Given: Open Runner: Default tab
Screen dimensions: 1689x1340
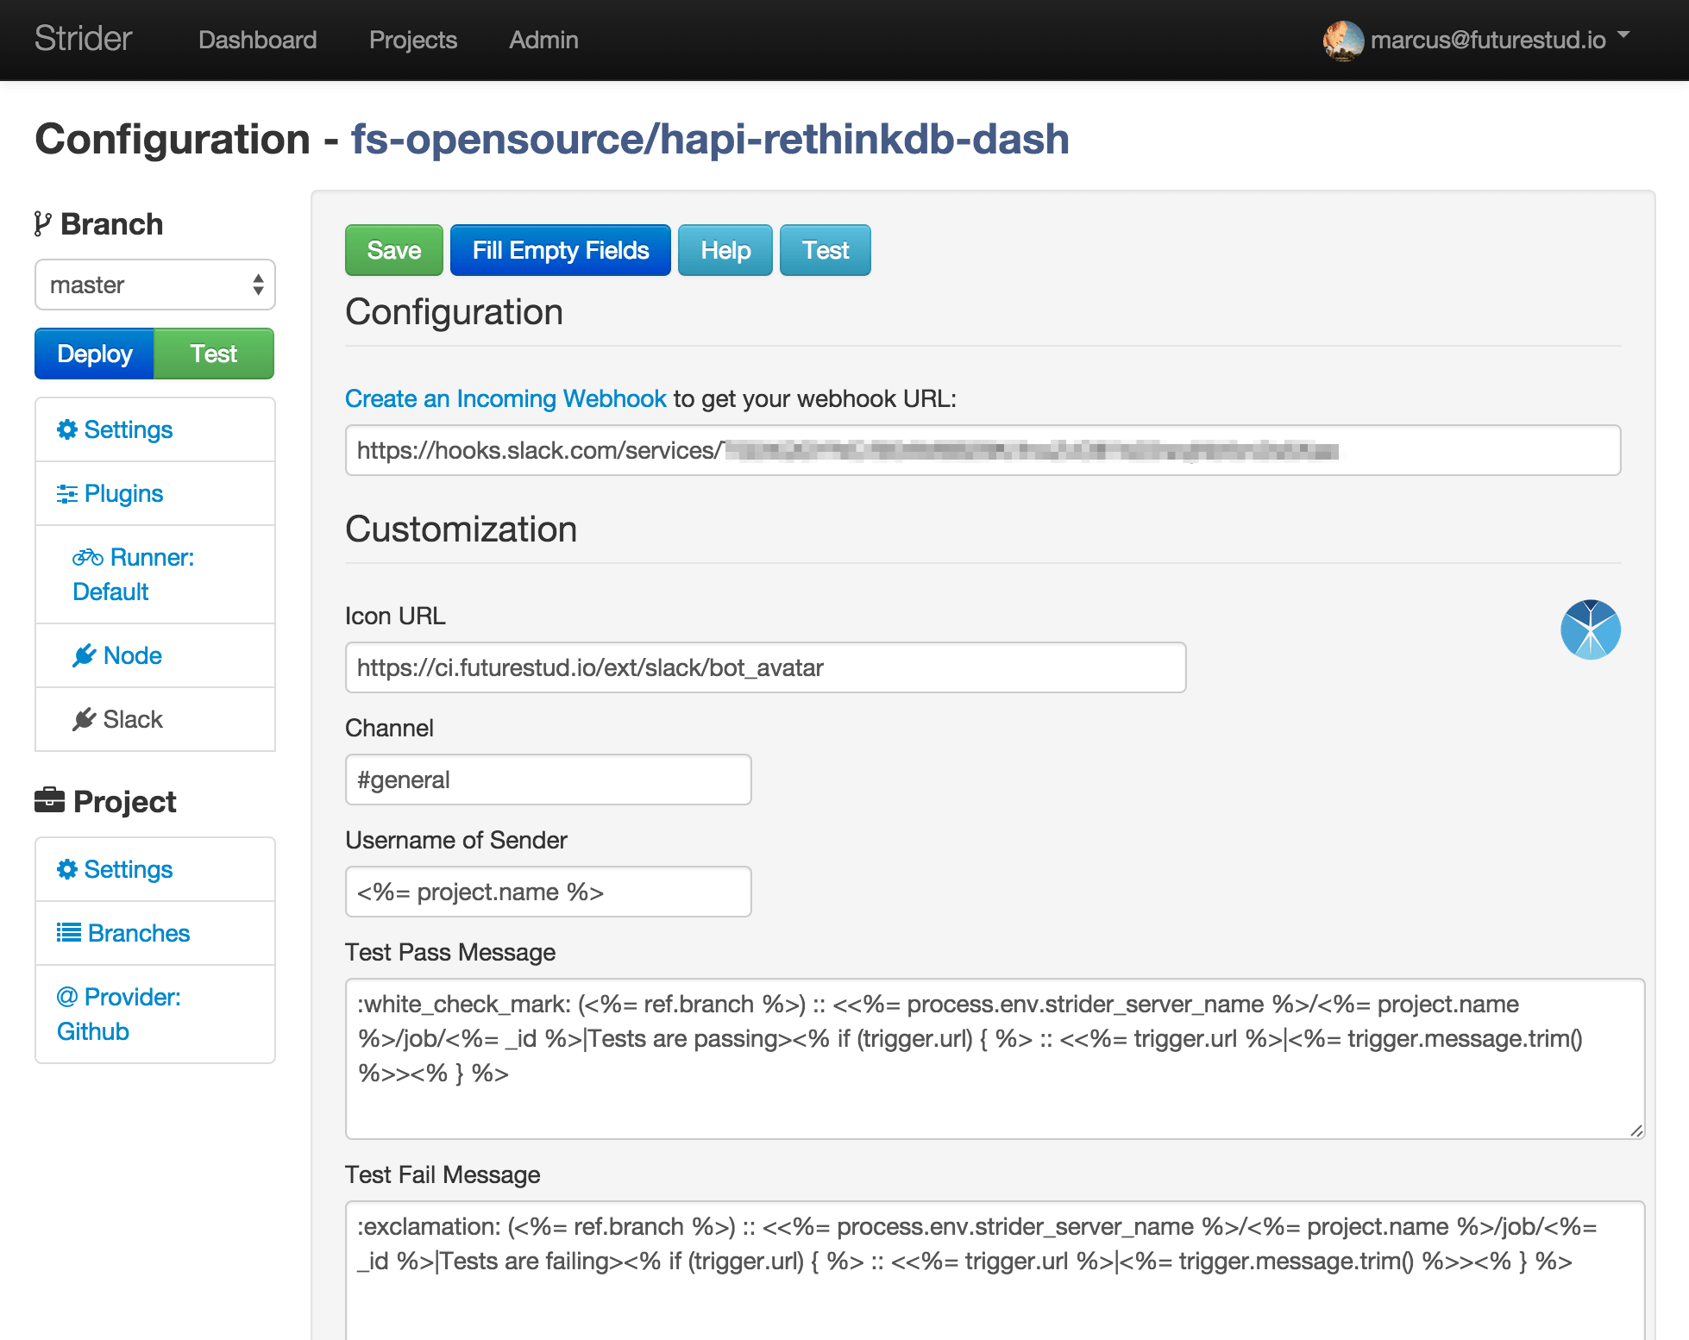Looking at the screenshot, I should coord(155,574).
